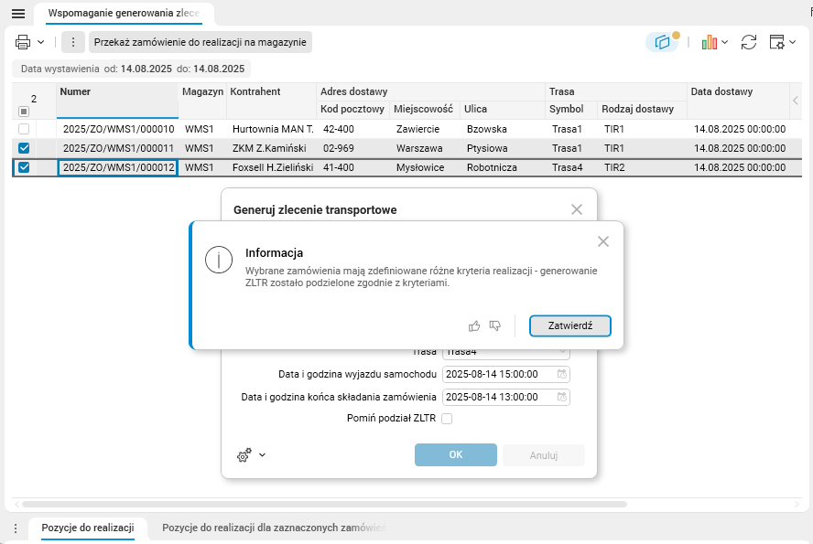The image size is (813, 544).
Task: Uncheck the row 2025/ZO/WMS1/000012 checkbox
Action: click(x=24, y=167)
